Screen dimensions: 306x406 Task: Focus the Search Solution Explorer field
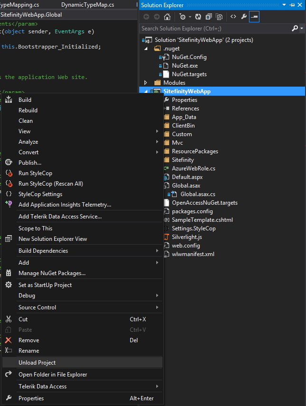[215, 29]
